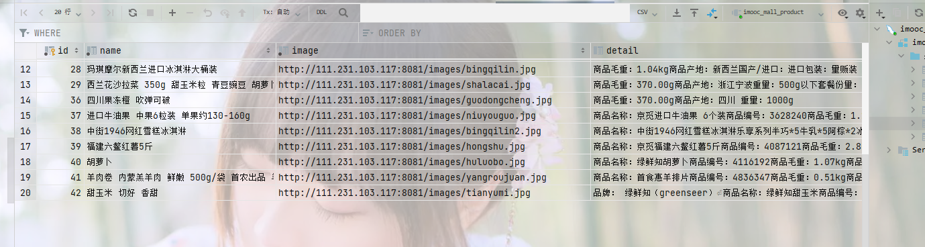The width and height of the screenshot is (925, 247).
Task: Click the image column sort arrows
Action: tap(584, 51)
